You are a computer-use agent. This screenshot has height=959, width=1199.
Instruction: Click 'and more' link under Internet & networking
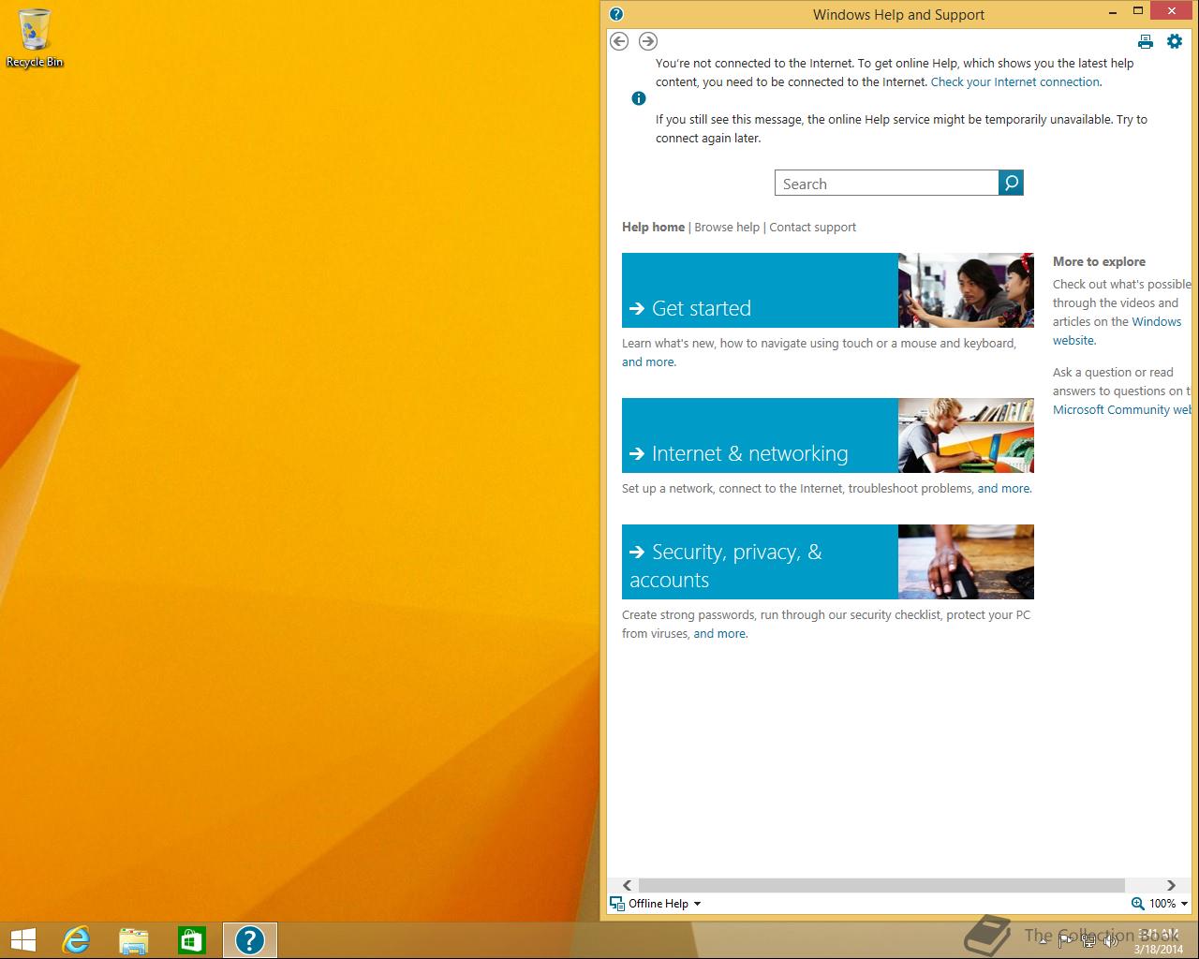pyautogui.click(x=1003, y=488)
